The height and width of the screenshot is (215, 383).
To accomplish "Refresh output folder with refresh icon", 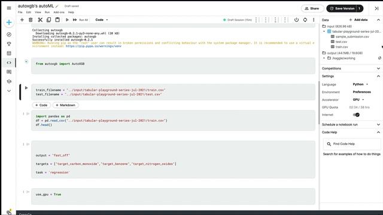I will tap(379, 58).
